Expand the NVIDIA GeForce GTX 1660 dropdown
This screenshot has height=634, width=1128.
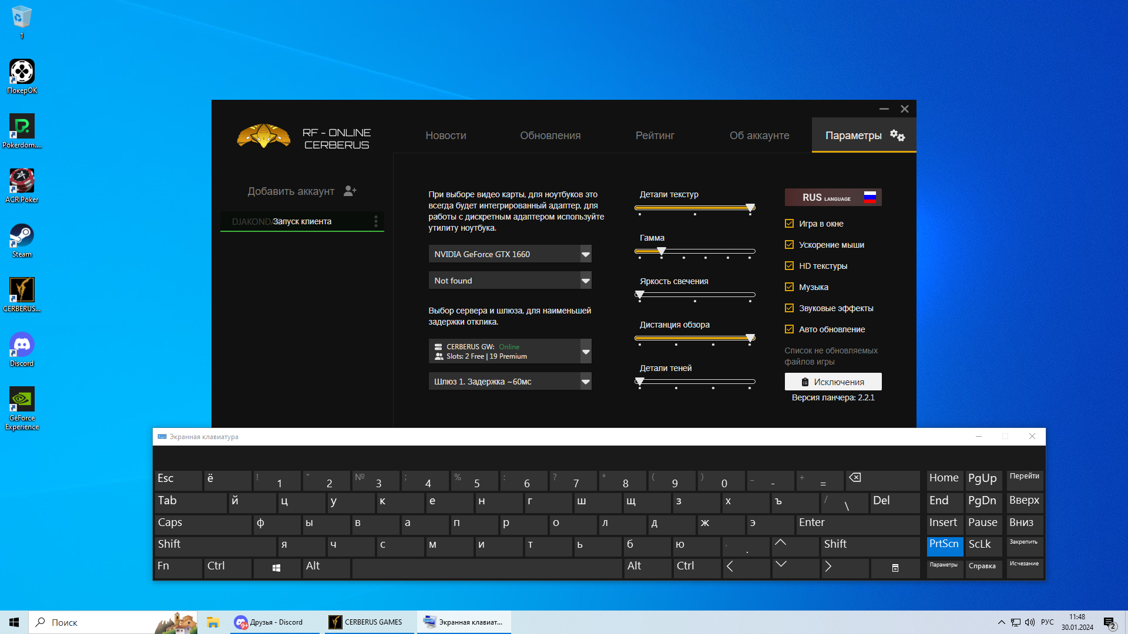coord(585,254)
